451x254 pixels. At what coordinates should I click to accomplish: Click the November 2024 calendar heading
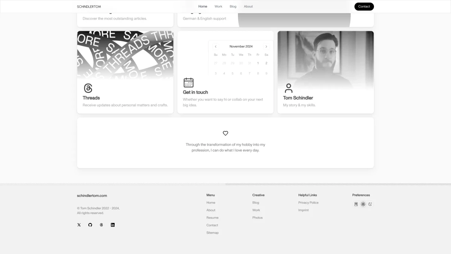point(241,47)
